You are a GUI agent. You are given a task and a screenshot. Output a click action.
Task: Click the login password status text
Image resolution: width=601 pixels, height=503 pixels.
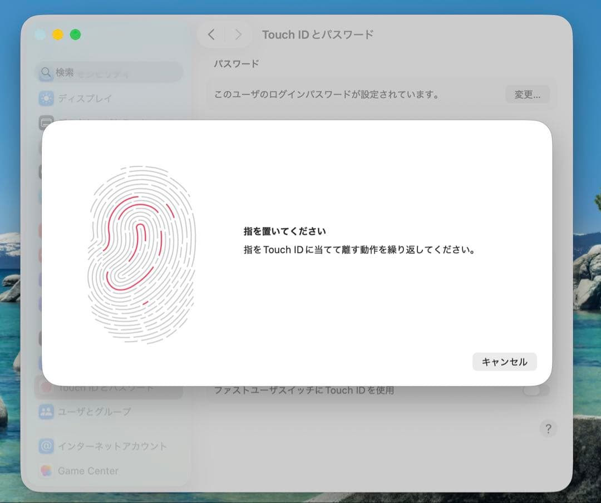coord(327,95)
